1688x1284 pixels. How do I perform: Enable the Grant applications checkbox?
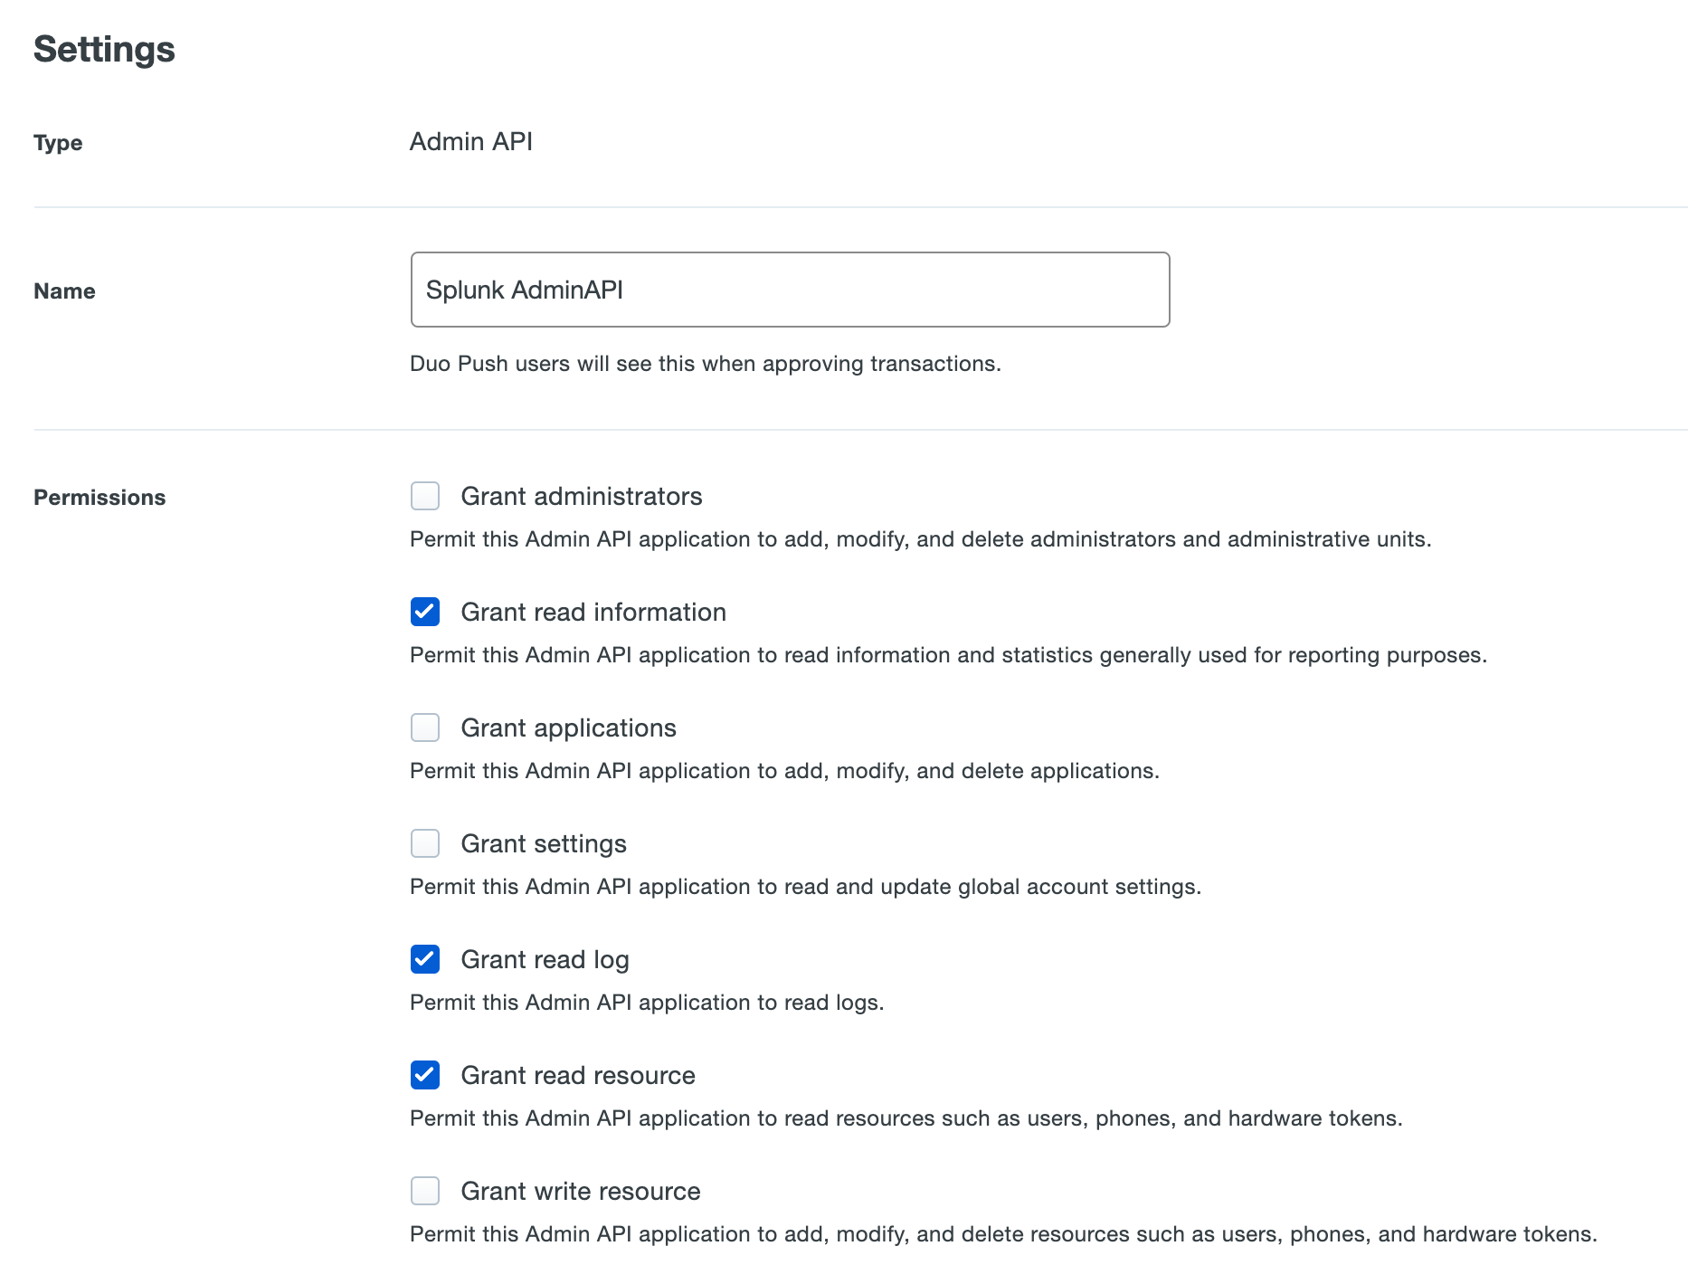click(424, 728)
